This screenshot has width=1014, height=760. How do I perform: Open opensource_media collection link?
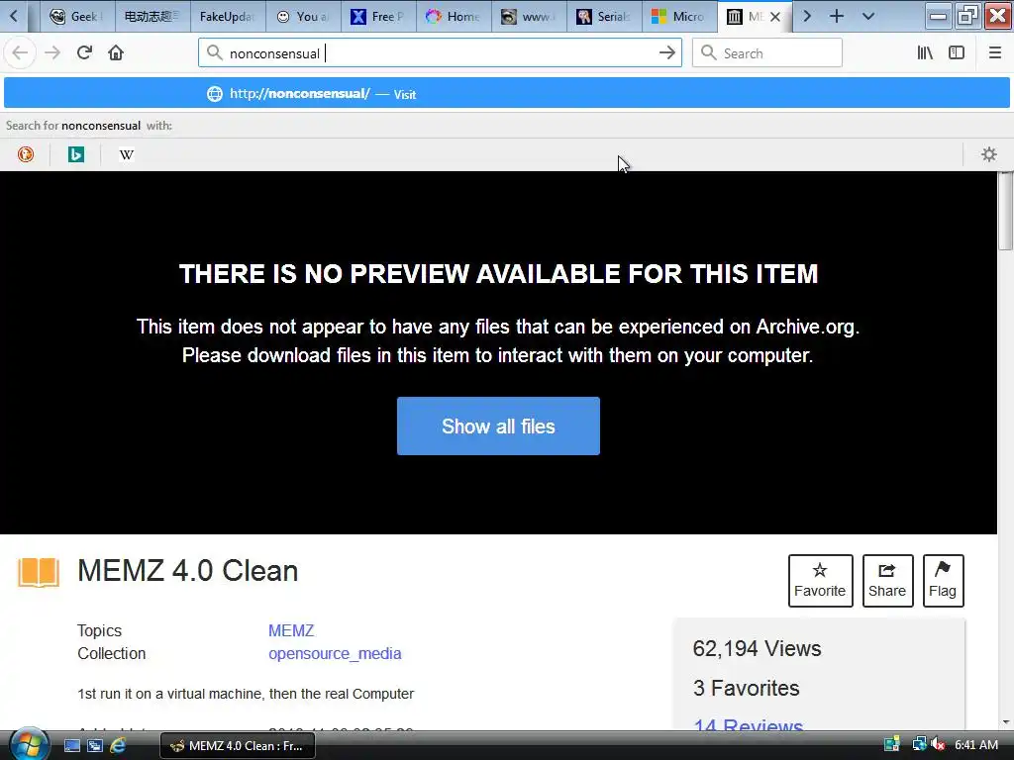click(x=335, y=653)
